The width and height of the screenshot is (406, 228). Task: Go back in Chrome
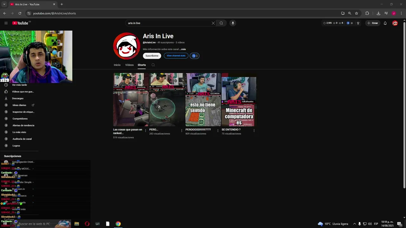coord(4,13)
